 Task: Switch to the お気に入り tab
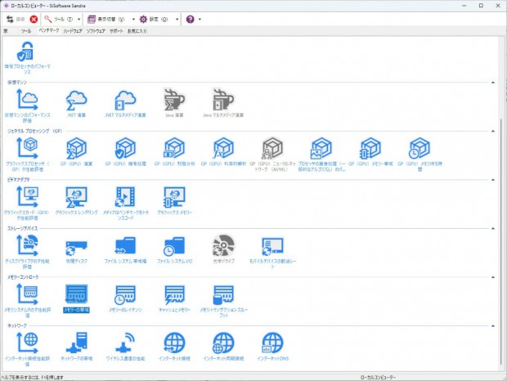pyautogui.click(x=136, y=31)
